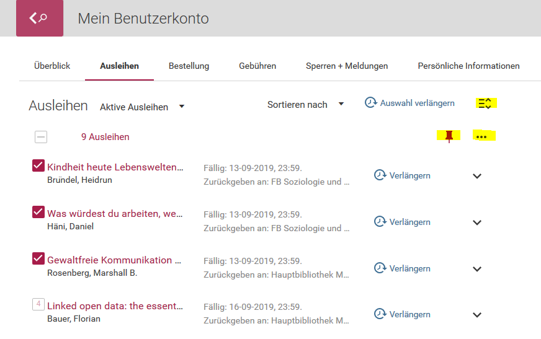Image resolution: width=541 pixels, height=339 pixels.
Task: Open title Linked open data: the essent…
Action: [x=115, y=306]
